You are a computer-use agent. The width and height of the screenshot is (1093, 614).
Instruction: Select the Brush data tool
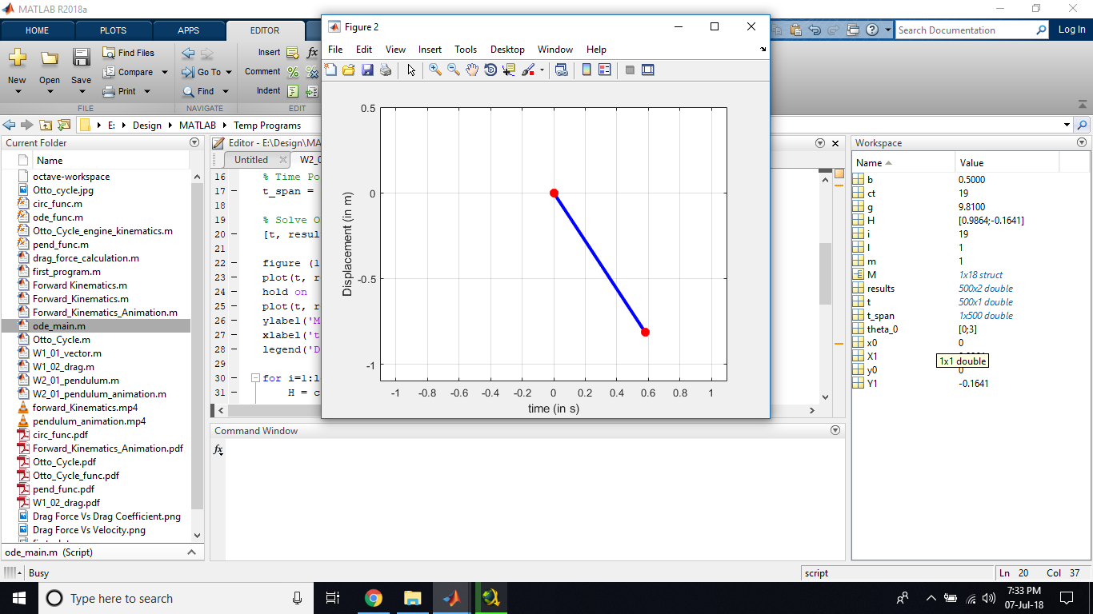pyautogui.click(x=527, y=70)
